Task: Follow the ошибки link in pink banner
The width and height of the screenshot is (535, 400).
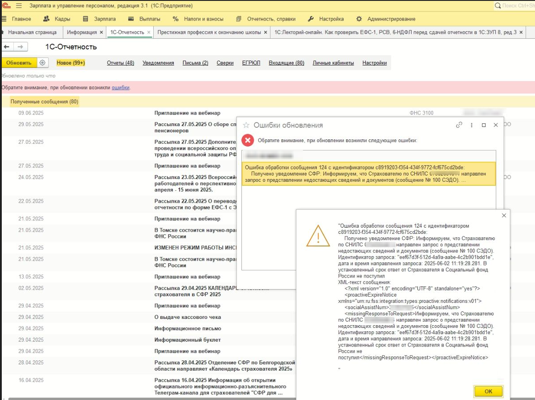Action: (x=121, y=87)
